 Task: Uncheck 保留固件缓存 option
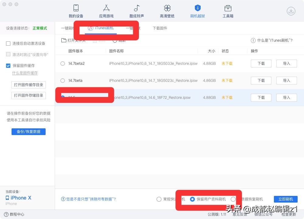pos(8,65)
